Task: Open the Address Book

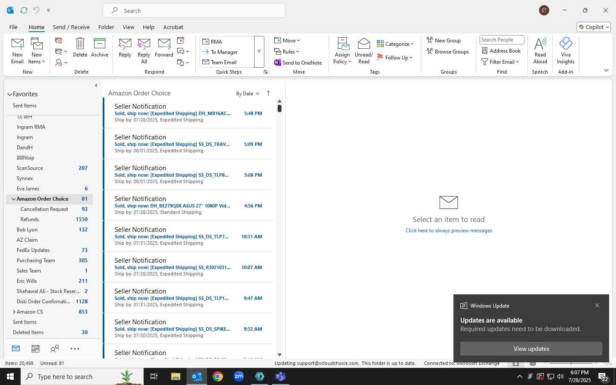Action: coord(501,50)
